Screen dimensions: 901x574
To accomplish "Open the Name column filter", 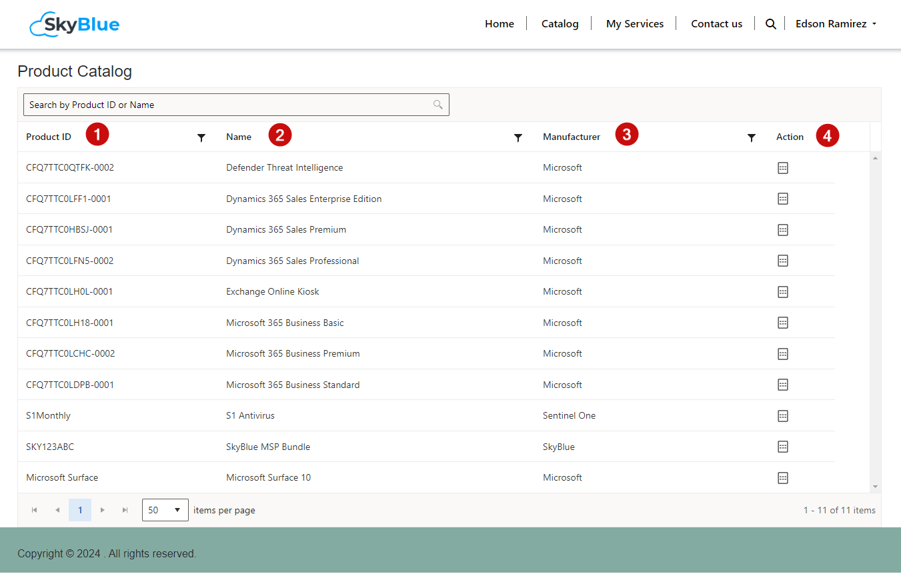I will click(518, 137).
